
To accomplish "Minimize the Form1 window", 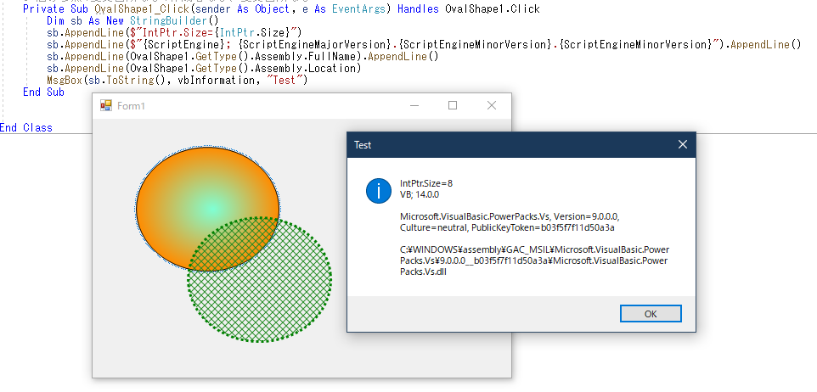I will click(414, 106).
